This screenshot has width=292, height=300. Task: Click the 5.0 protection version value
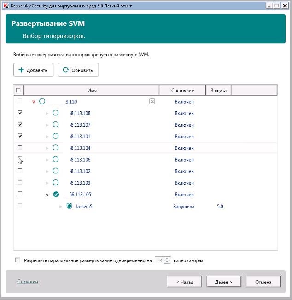tap(220, 206)
